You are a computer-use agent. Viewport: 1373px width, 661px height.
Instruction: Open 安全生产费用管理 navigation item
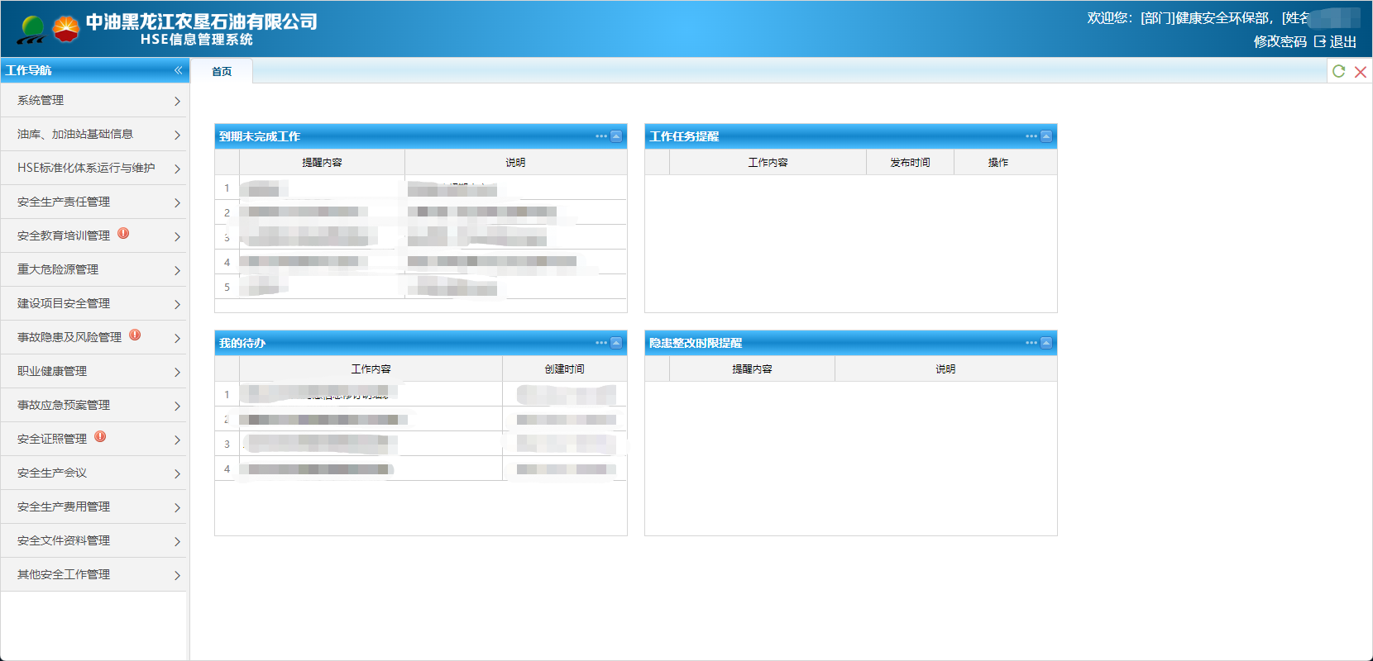93,506
